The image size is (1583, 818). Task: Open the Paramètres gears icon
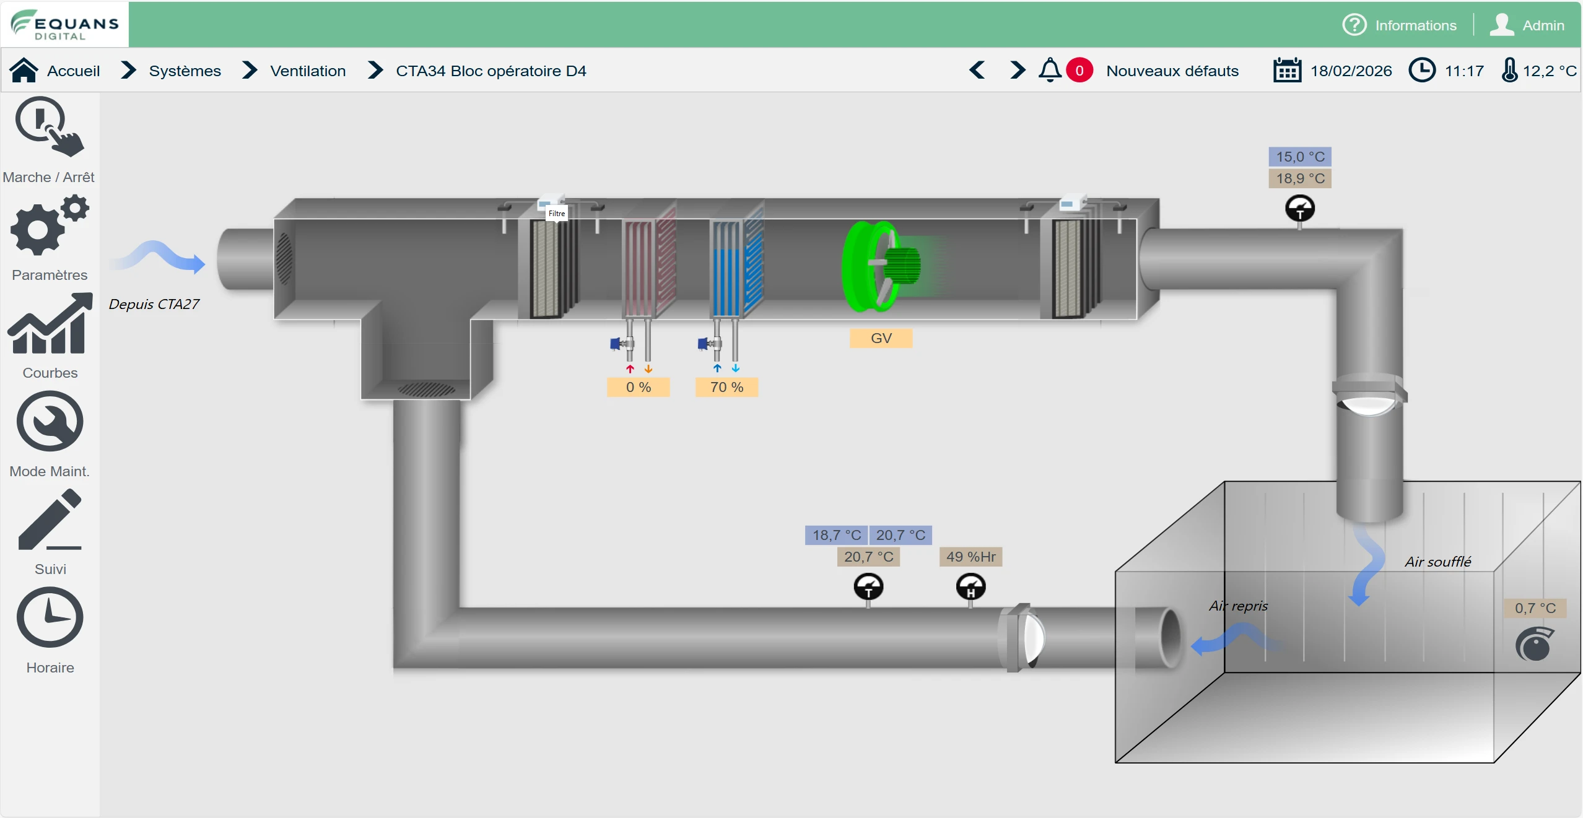(50, 225)
